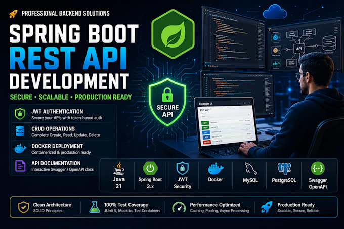Click the 'Java 21' label
344x229 pixels.
click(x=118, y=183)
